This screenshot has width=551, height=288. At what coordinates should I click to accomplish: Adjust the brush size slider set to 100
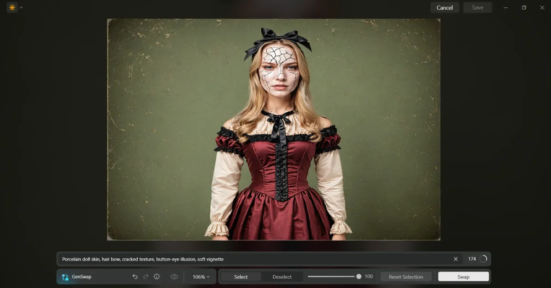pos(358,276)
